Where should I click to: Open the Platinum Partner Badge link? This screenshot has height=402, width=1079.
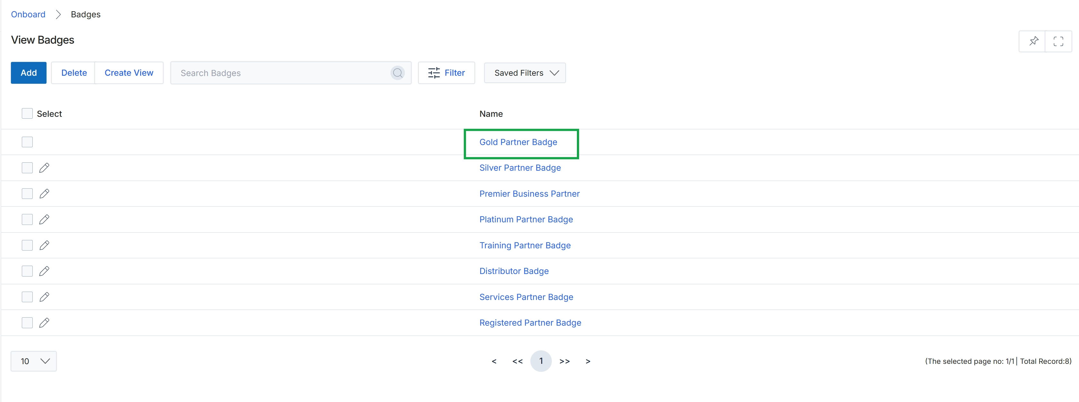(526, 219)
